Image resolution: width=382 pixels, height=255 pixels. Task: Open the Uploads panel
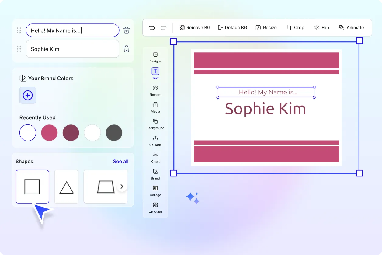pos(155,141)
